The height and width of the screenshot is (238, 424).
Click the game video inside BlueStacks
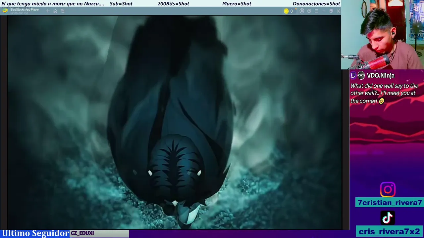tap(174, 122)
